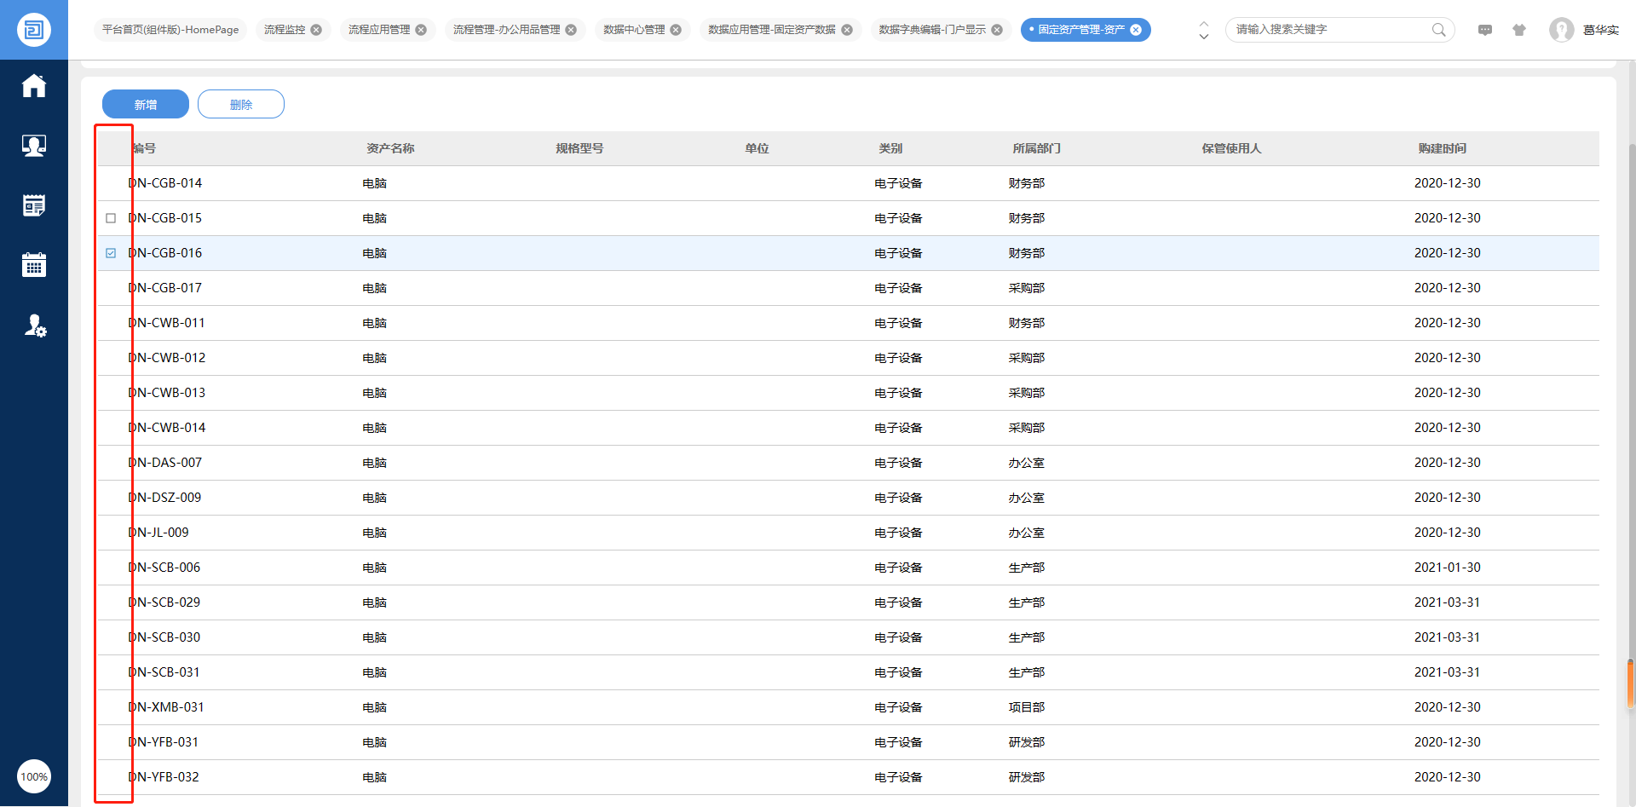Click the shirt theme icon

(x=1519, y=30)
